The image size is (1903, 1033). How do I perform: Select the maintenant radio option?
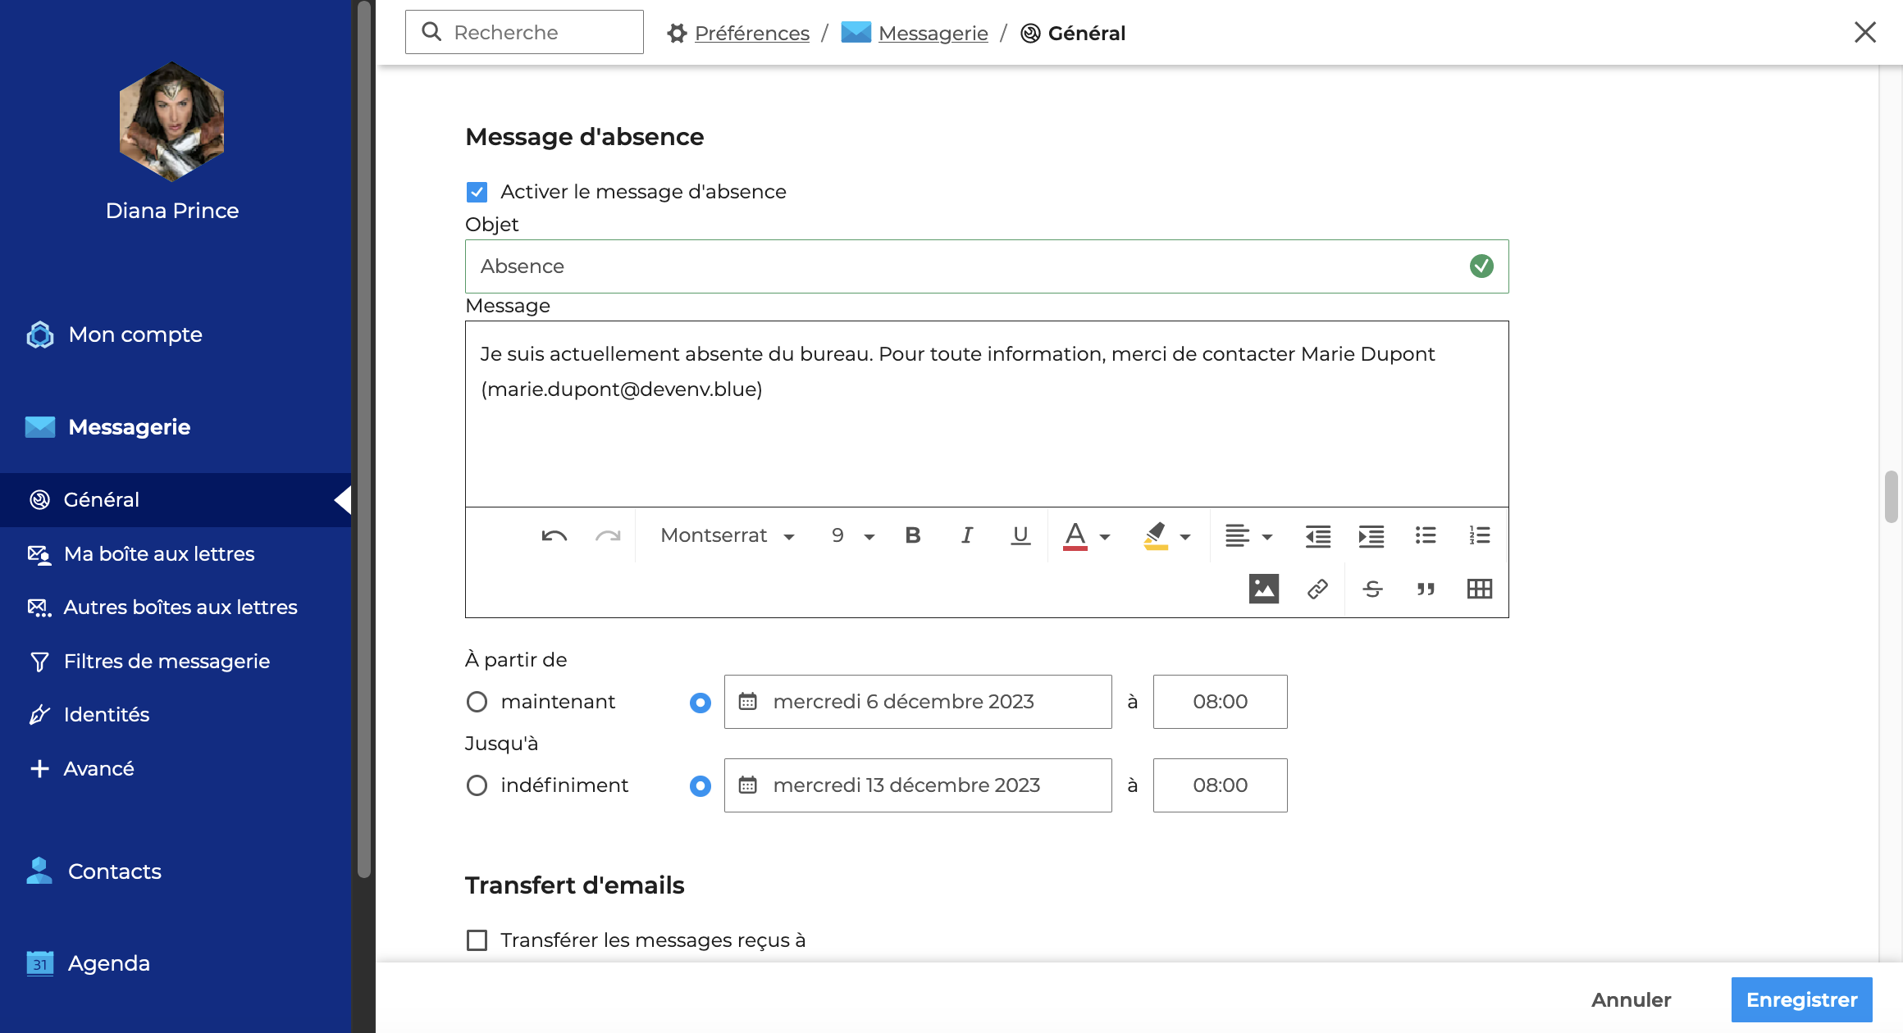click(x=477, y=702)
